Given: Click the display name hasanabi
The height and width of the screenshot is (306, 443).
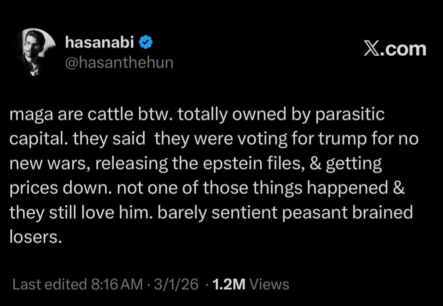Looking at the screenshot, I should [x=101, y=42].
